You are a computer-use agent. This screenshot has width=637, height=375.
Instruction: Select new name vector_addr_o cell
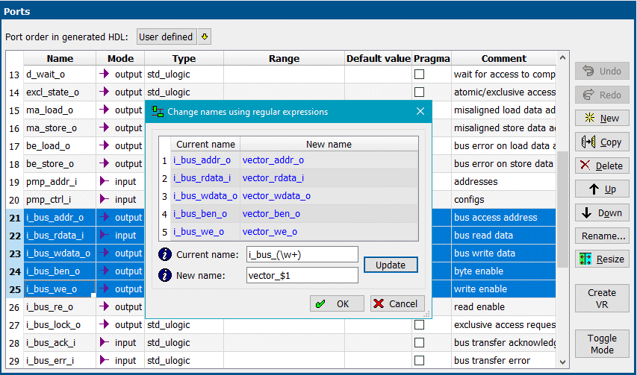329,160
